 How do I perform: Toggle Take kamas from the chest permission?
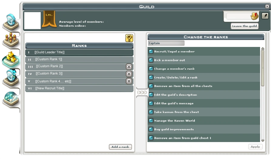[151, 112]
